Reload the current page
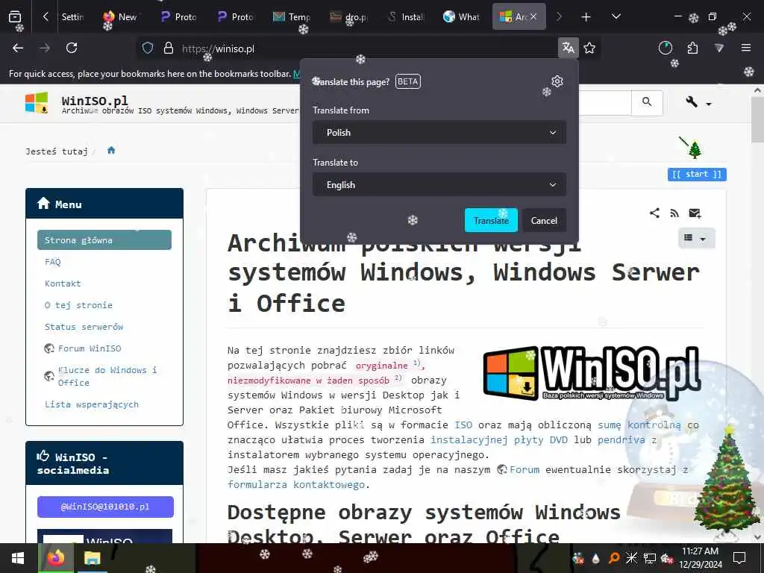Image resolution: width=764 pixels, height=573 pixels. pos(72,48)
